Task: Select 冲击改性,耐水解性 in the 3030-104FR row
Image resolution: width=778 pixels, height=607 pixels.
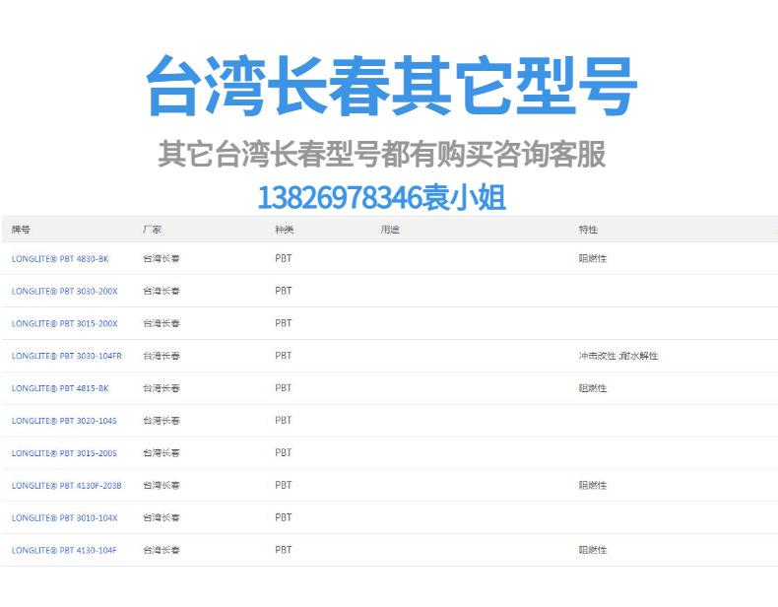Action: pos(618,356)
